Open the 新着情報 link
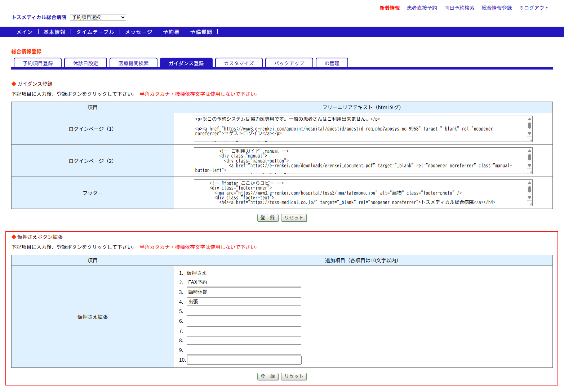This screenshot has height=388, width=564. click(x=390, y=8)
